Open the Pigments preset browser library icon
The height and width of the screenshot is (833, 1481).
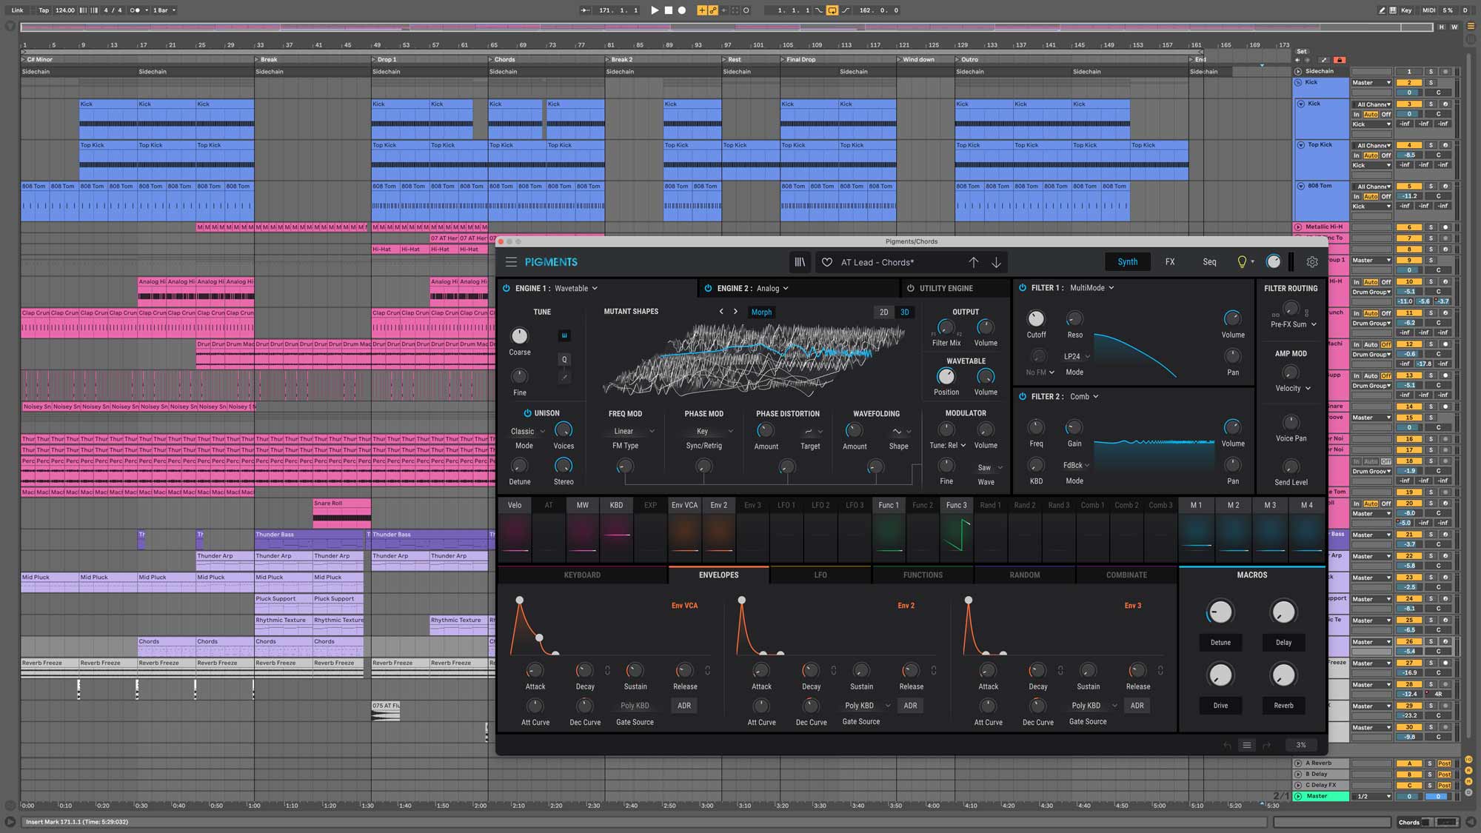coord(800,262)
